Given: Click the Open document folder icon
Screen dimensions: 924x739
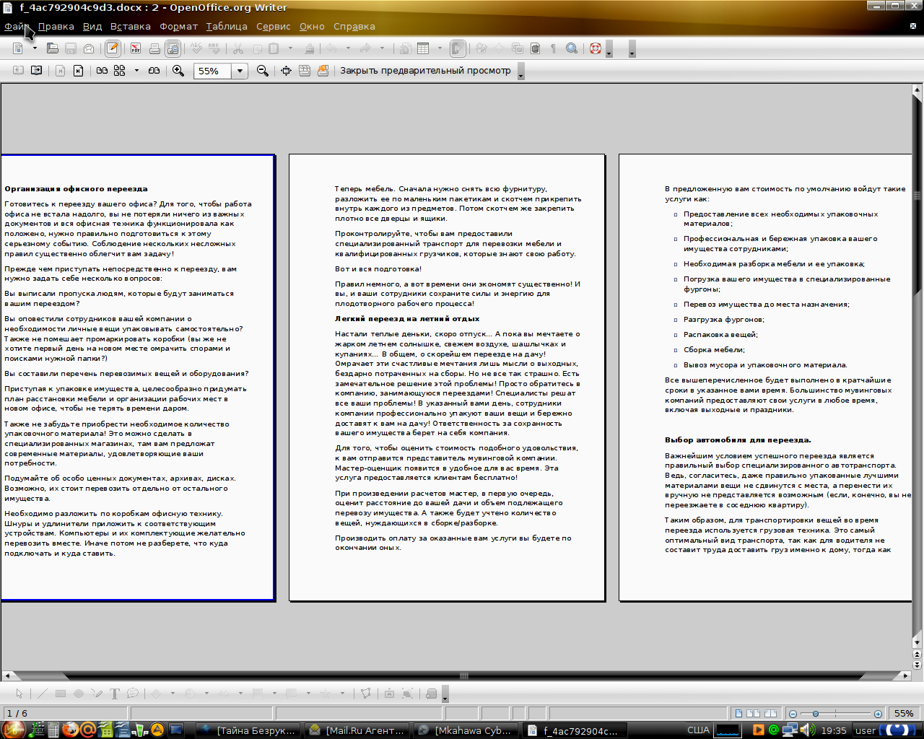Looking at the screenshot, I should 52,49.
